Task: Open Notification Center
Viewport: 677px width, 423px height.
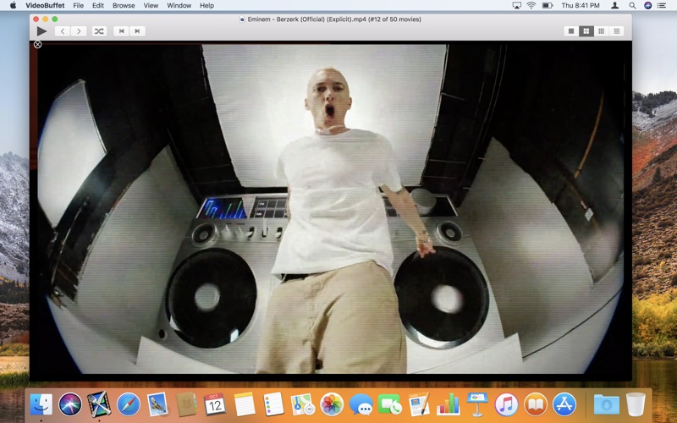Action: [662, 6]
